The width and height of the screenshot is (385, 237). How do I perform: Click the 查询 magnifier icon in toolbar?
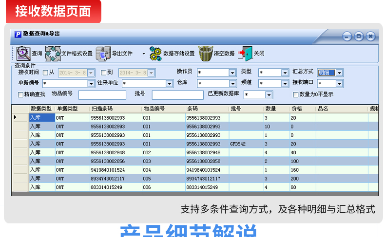[23, 53]
